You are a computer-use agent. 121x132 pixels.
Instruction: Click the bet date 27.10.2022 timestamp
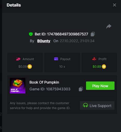pos(77,41)
